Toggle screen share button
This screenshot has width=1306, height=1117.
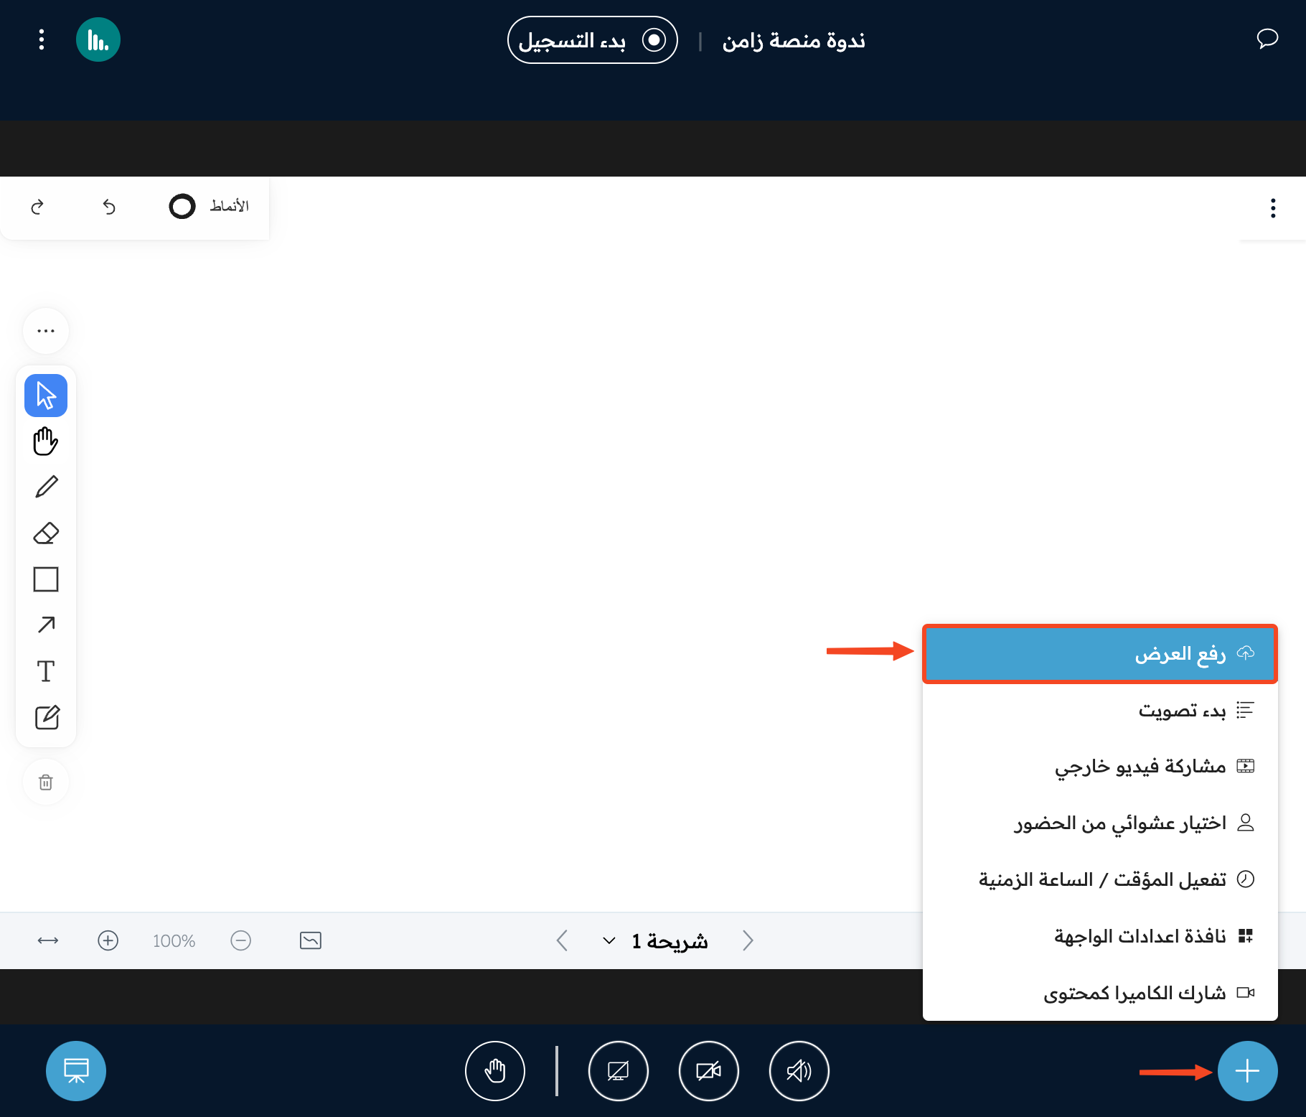(x=619, y=1071)
